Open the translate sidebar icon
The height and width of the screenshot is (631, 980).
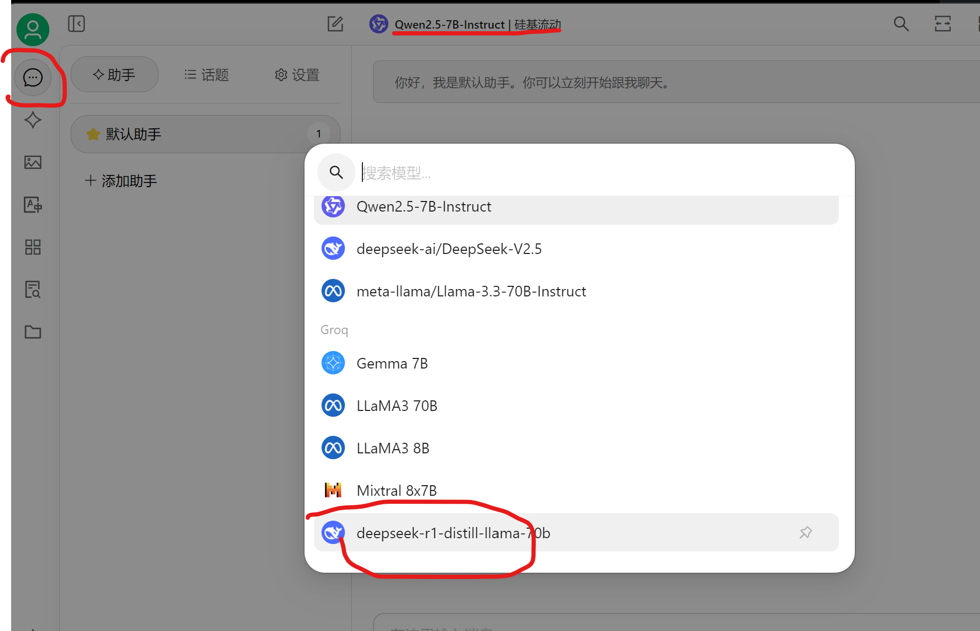33,205
